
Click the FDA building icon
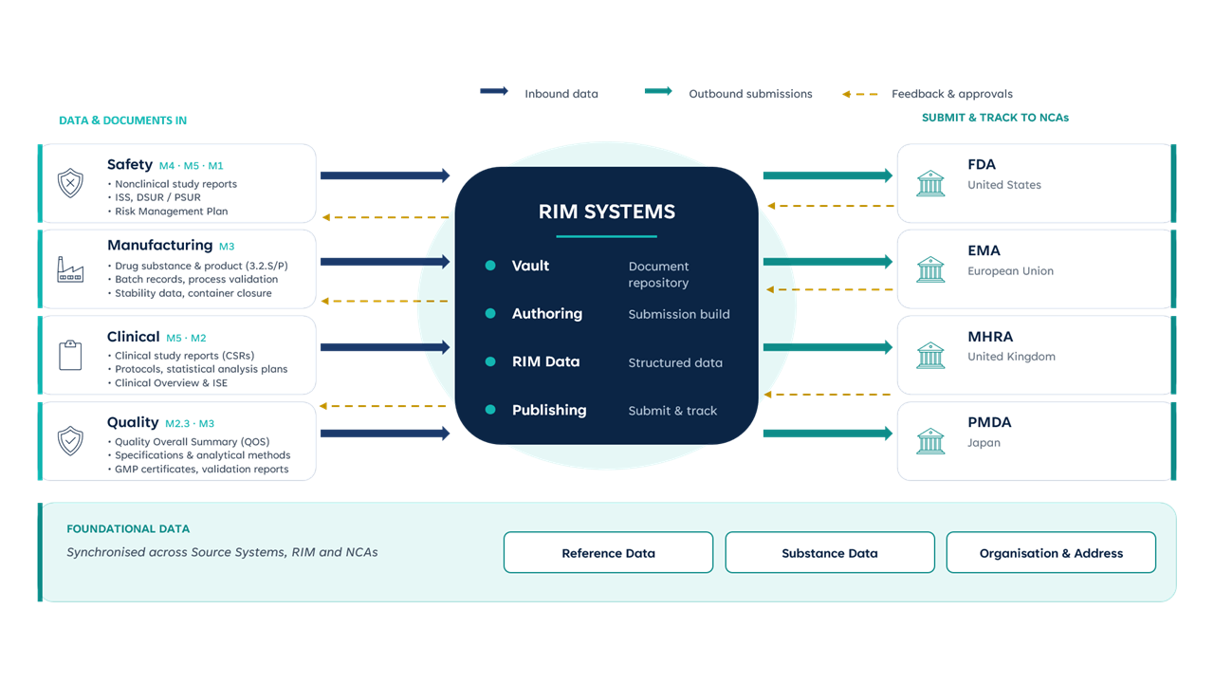930,183
